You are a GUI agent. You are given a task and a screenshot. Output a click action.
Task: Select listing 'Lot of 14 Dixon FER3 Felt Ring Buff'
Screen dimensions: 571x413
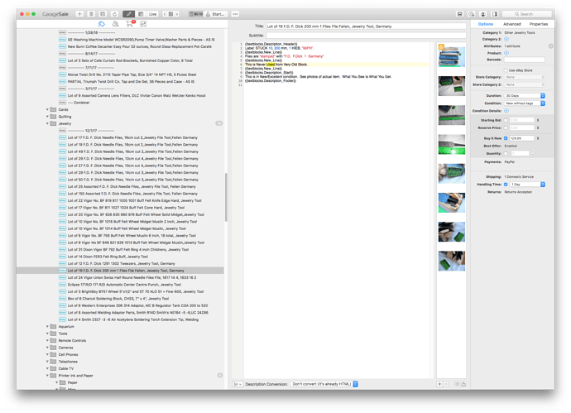pyautogui.click(x=108, y=257)
